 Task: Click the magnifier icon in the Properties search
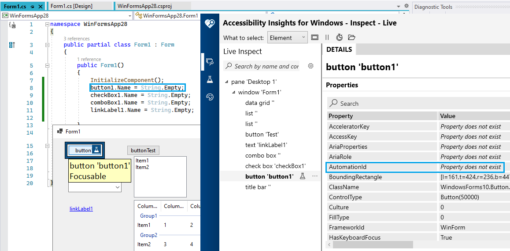pyautogui.click(x=334, y=103)
